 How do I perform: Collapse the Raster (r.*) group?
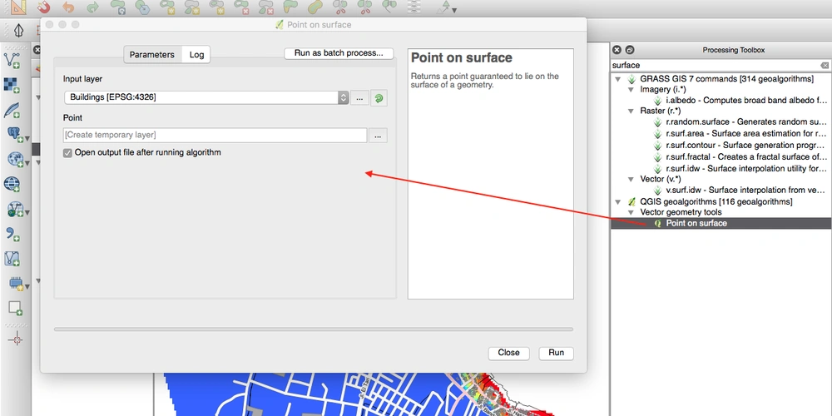pyautogui.click(x=631, y=111)
